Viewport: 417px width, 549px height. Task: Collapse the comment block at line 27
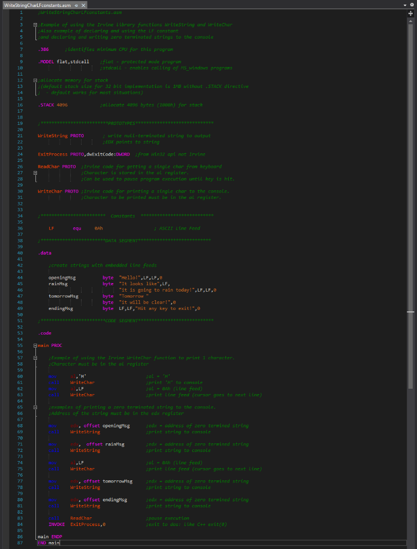tap(35, 173)
